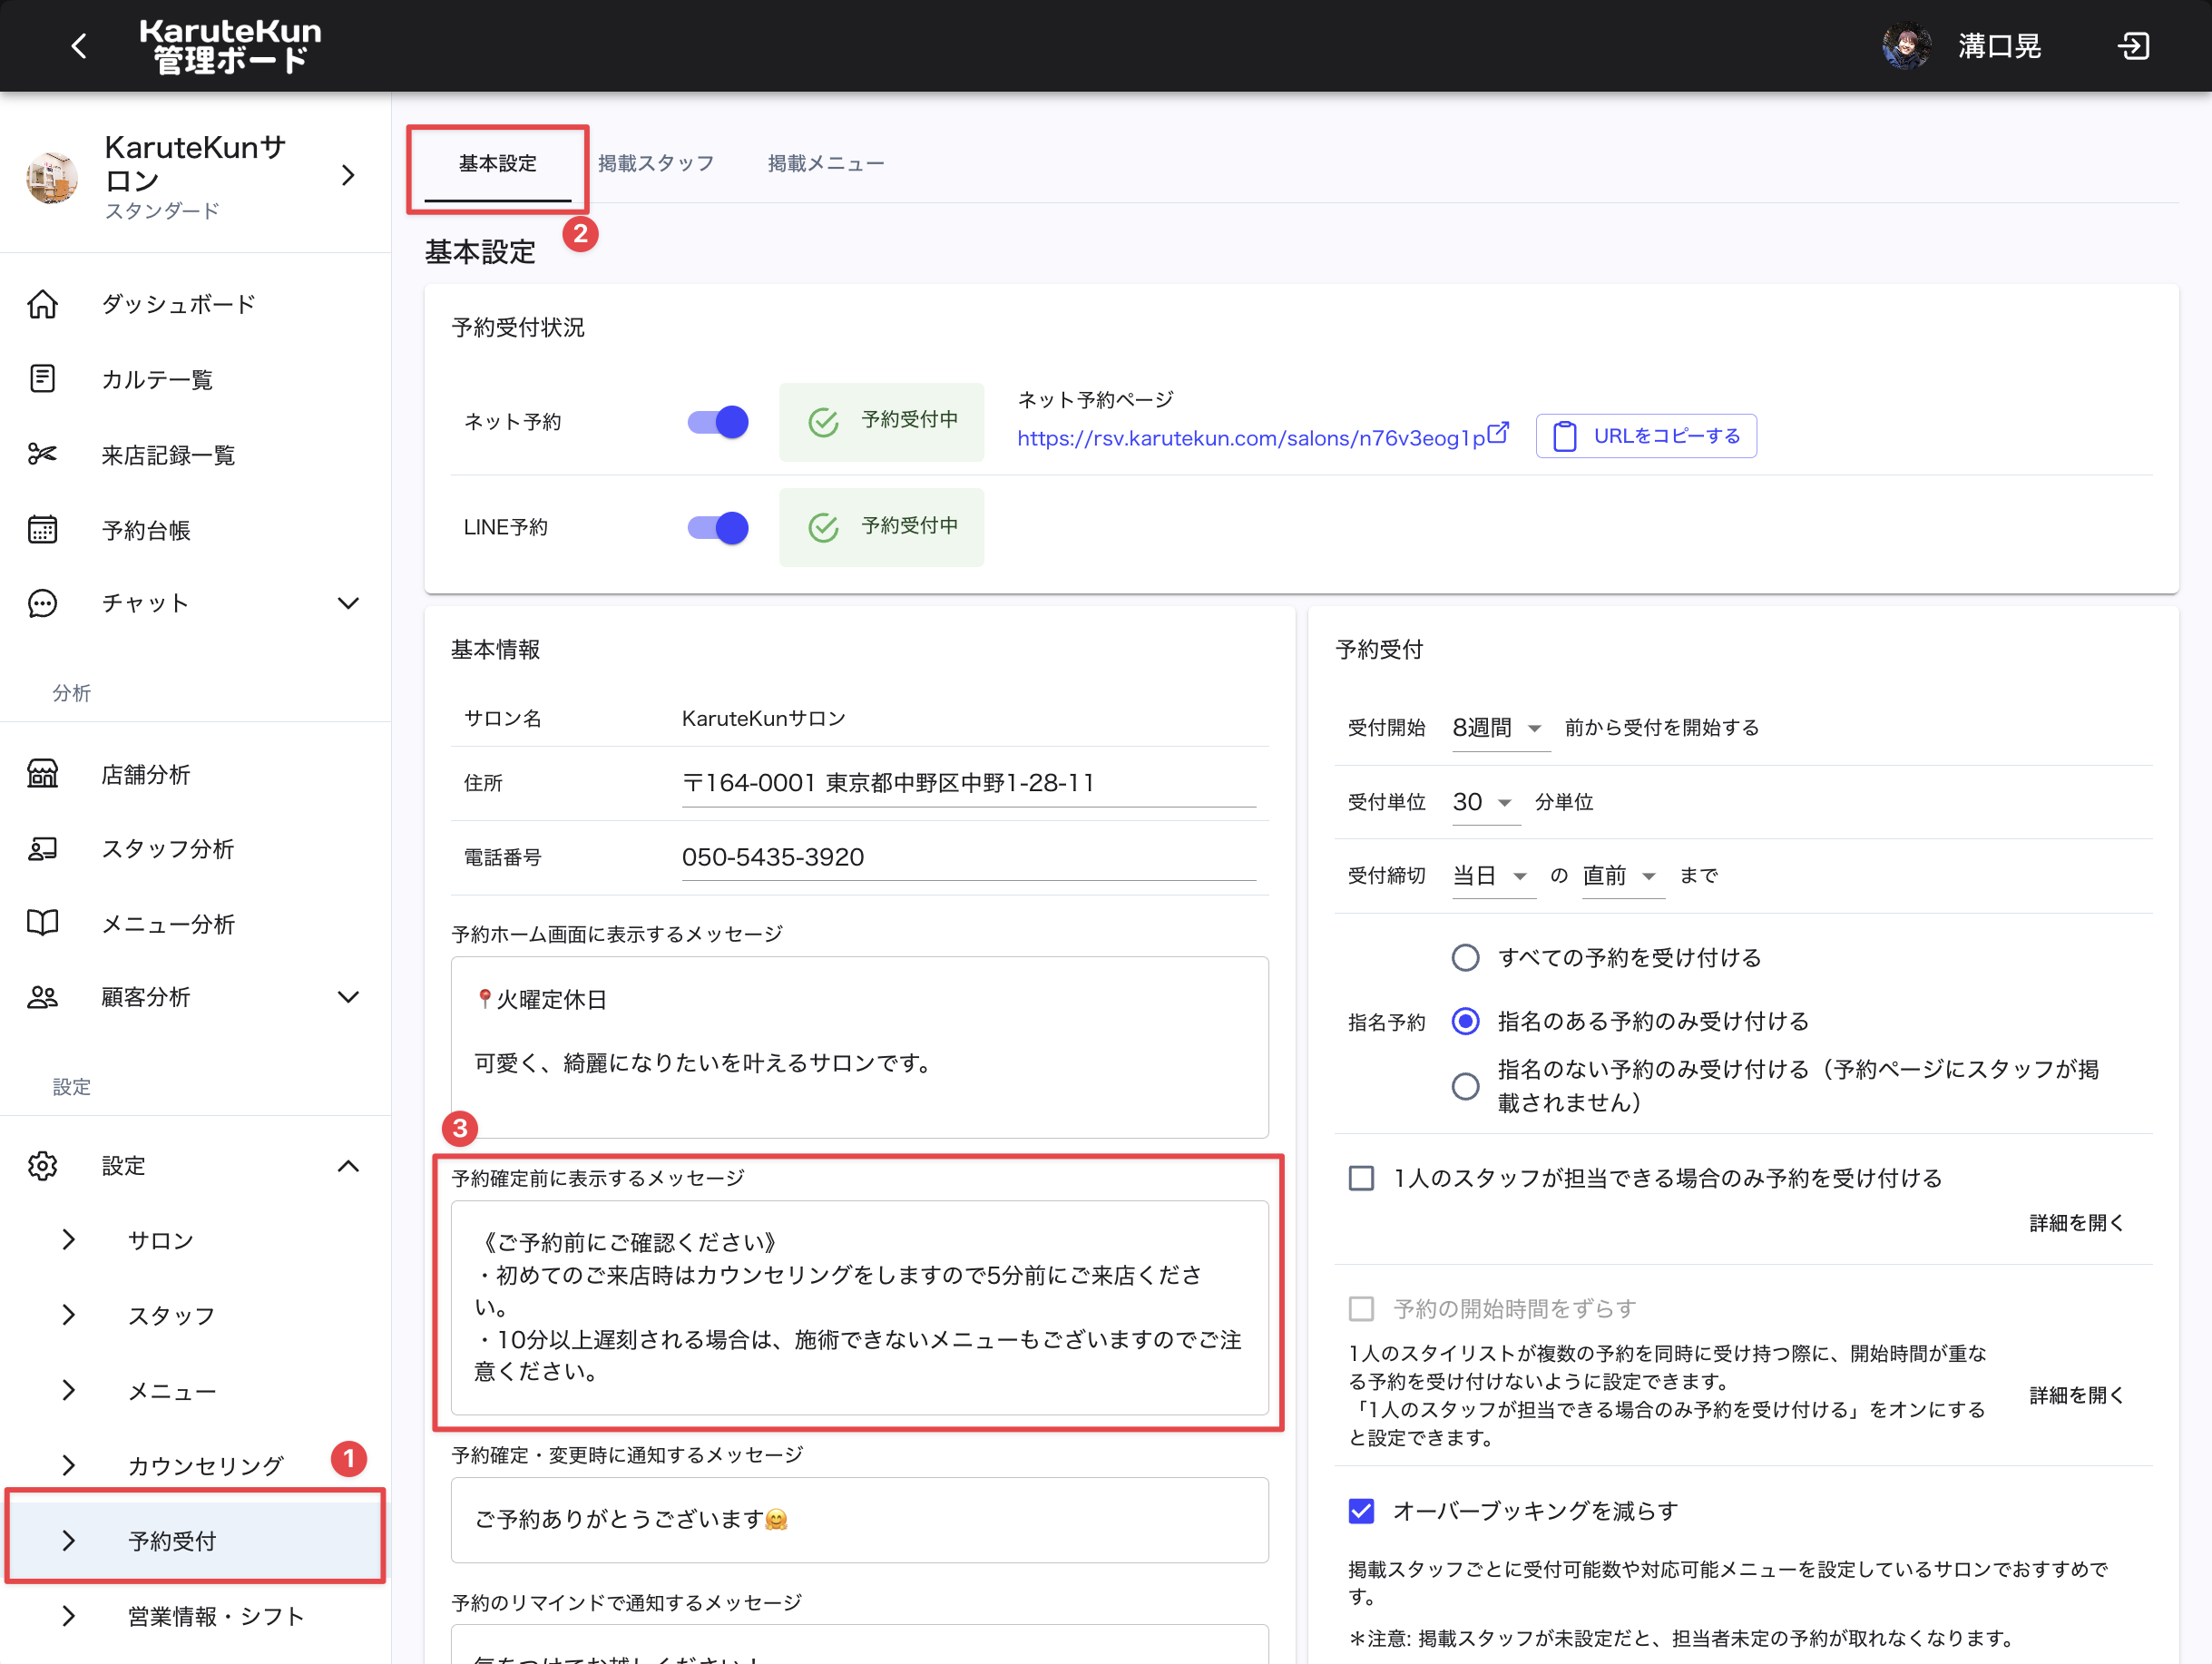Click the logout icon in header
This screenshot has width=2212, height=1664.
(2134, 46)
